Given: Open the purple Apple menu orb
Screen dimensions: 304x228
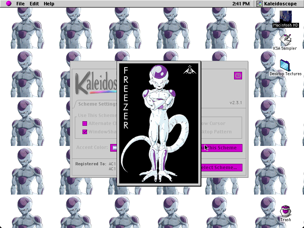Looking at the screenshot, I should (x=8, y=3).
